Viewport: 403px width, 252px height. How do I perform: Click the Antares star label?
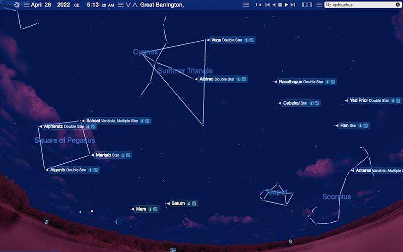click(363, 171)
